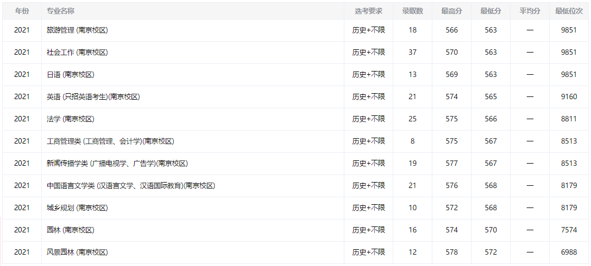
Task: Click the 平均分 column header
Action: 530,11
